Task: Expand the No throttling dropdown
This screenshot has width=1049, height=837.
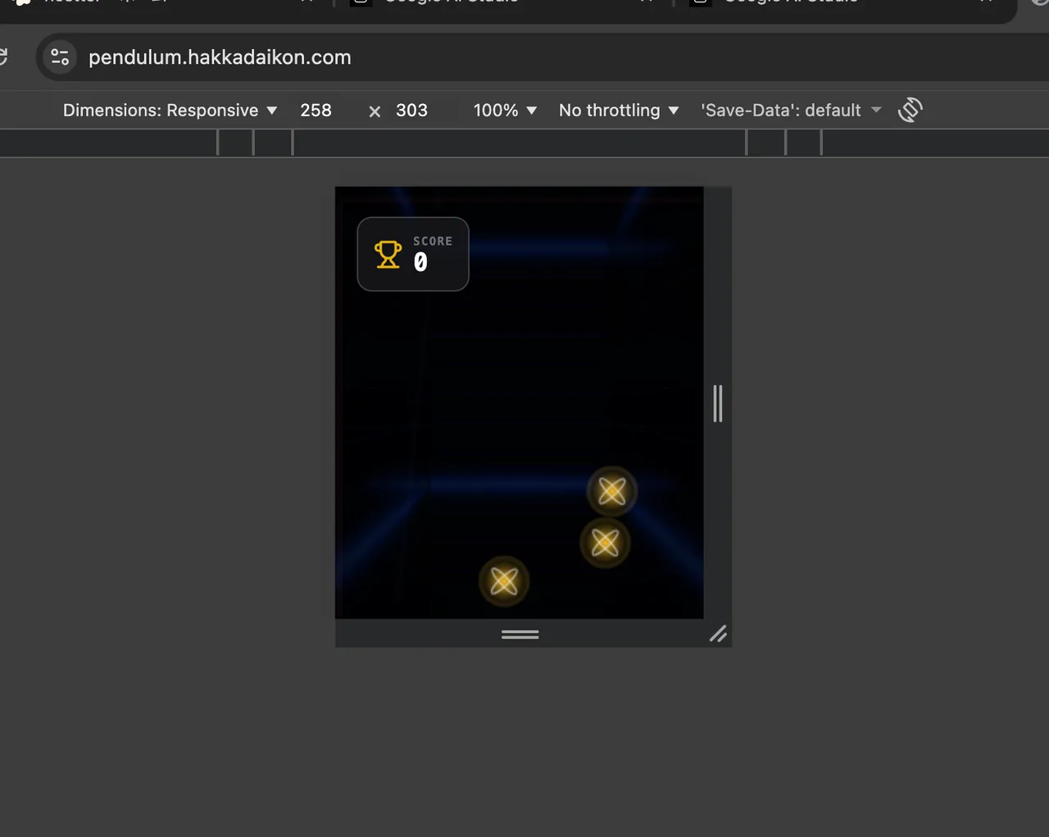Action: 619,111
